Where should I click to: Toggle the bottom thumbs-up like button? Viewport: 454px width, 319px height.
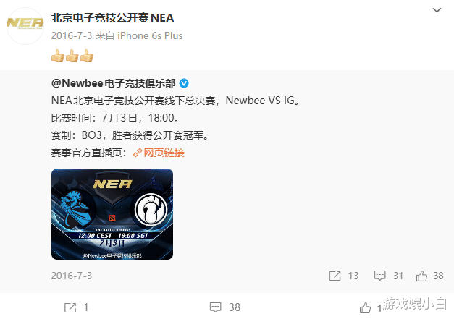coord(365,307)
